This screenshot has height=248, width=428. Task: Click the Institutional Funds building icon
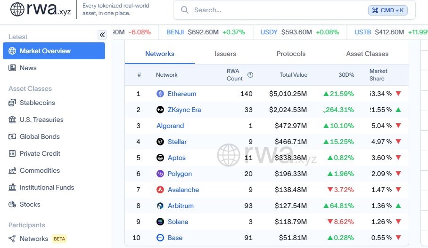coord(12,187)
